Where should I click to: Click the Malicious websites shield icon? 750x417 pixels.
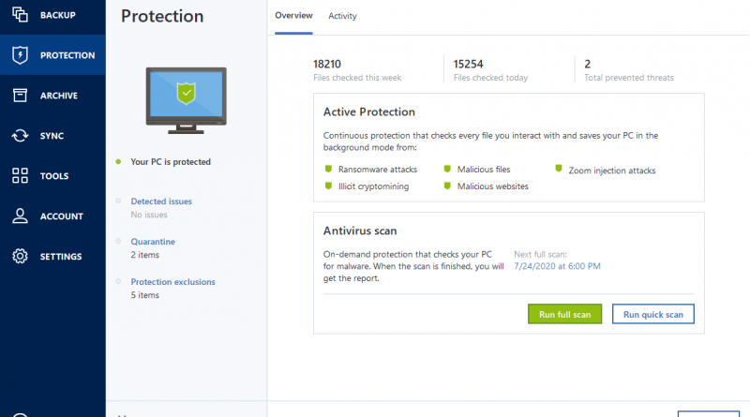pyautogui.click(x=447, y=186)
